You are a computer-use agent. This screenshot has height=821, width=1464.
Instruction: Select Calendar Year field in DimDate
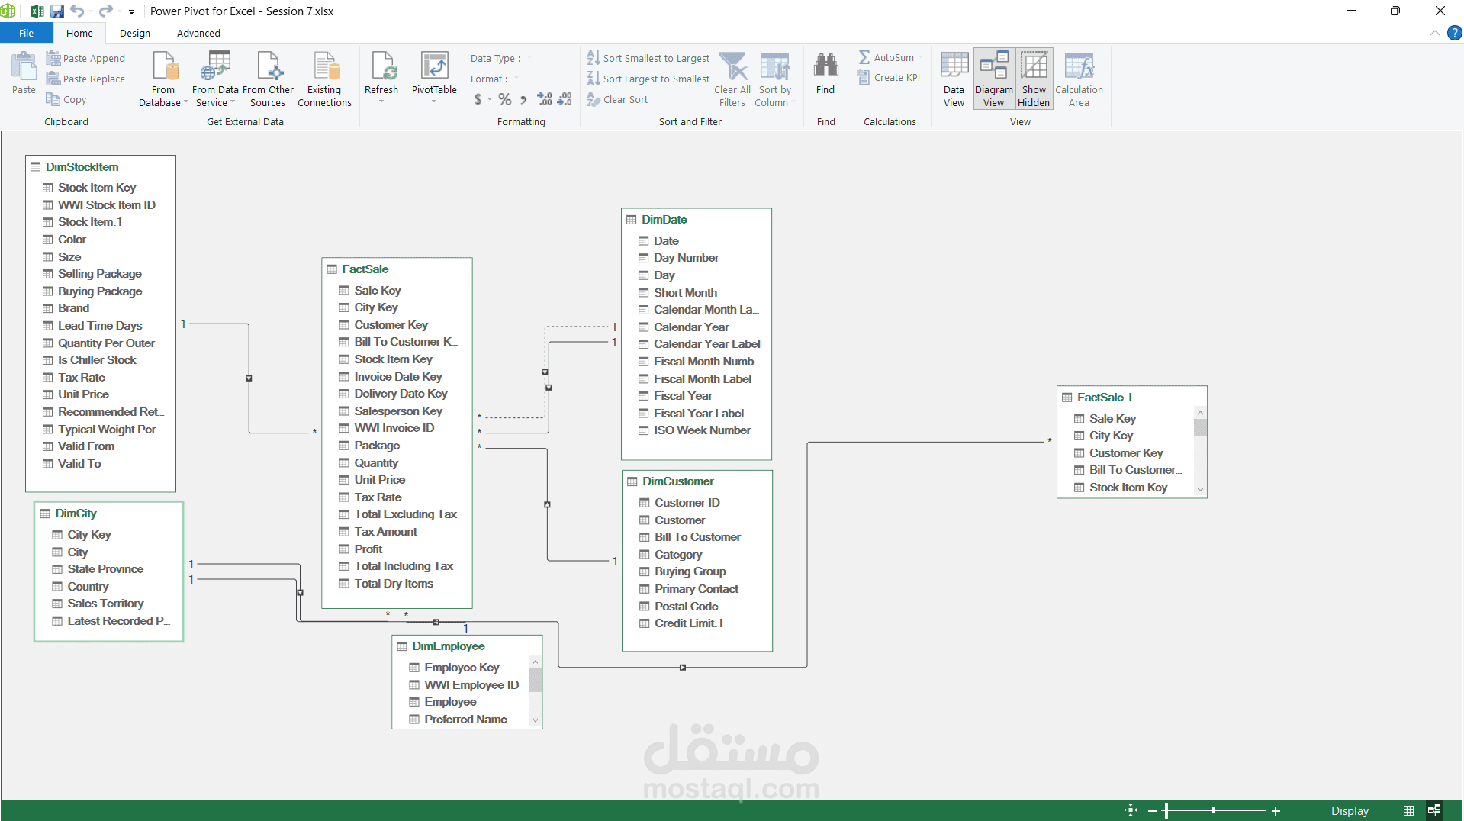click(x=691, y=327)
